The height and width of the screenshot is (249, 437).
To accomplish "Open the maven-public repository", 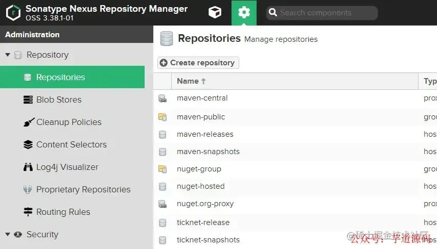I will point(201,117).
